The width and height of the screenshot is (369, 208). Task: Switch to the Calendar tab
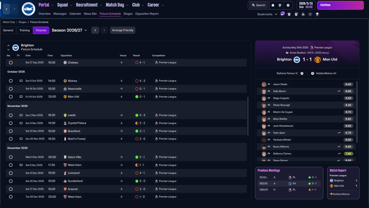click(x=75, y=14)
